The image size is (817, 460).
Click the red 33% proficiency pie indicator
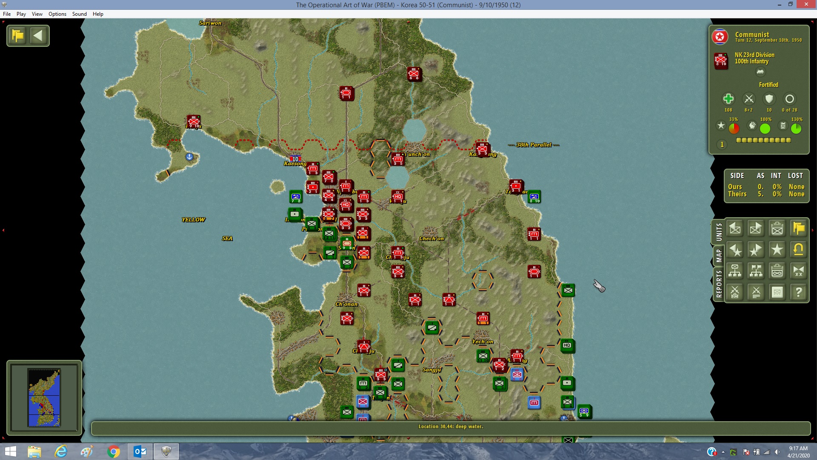(734, 128)
